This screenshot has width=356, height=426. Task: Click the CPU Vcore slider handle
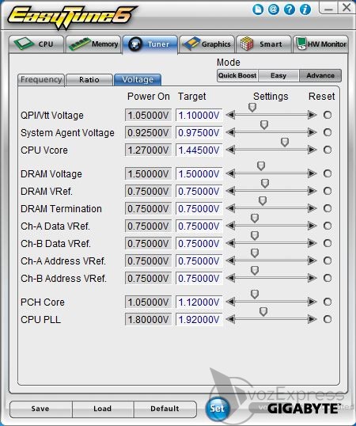click(285, 142)
